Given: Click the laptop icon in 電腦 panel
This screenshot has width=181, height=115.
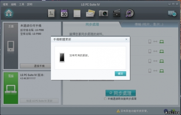Looking at the screenshot, I should pos(11,89).
